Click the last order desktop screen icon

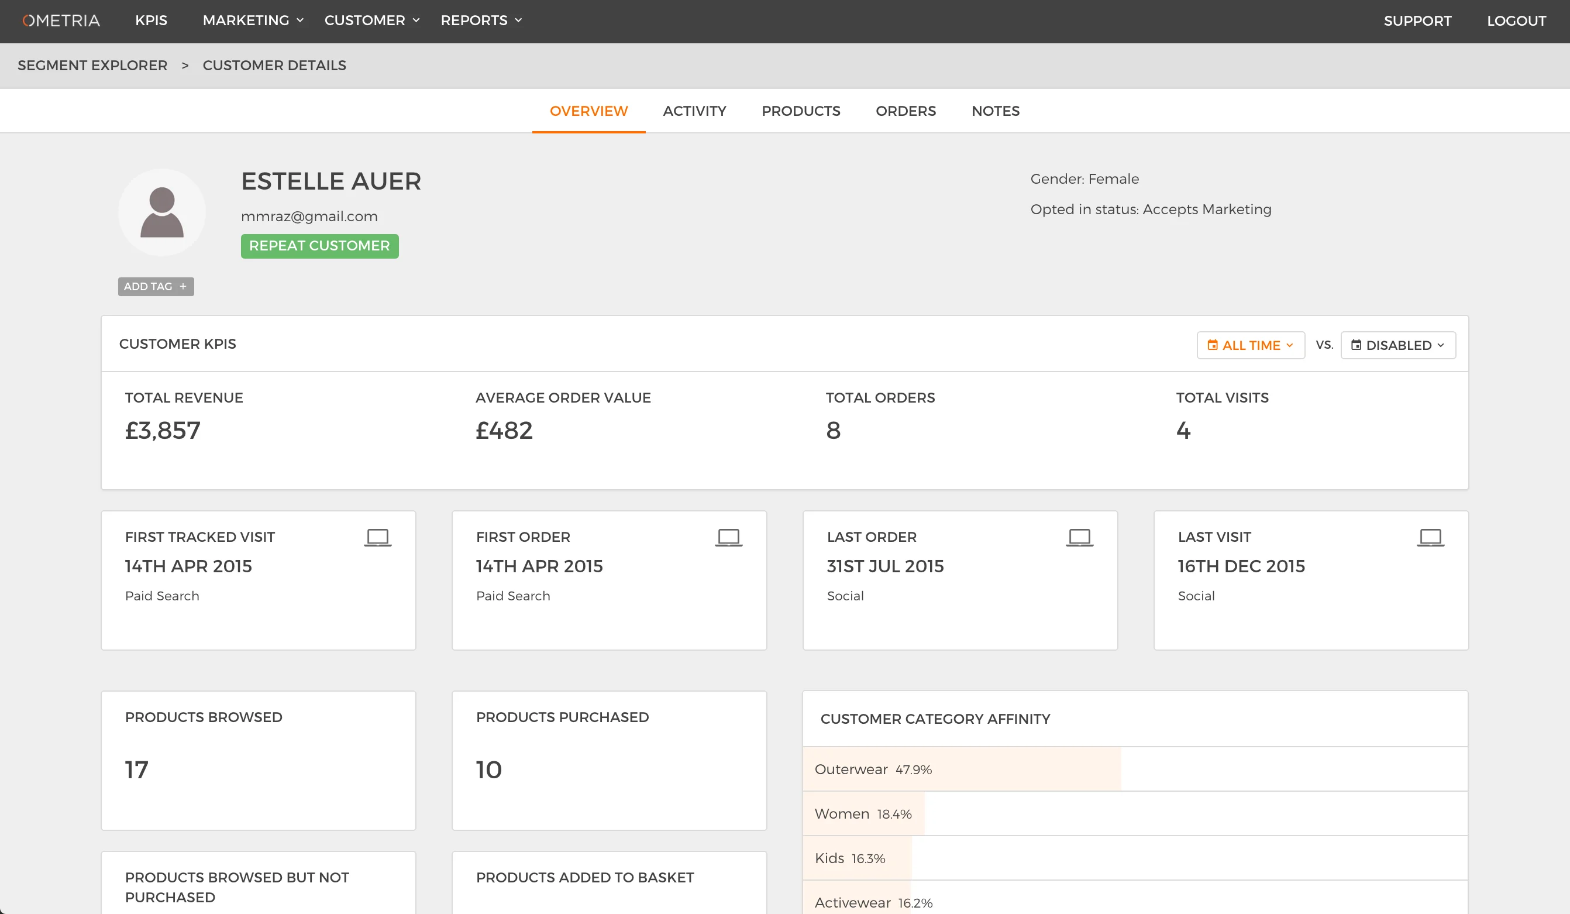pos(1080,538)
